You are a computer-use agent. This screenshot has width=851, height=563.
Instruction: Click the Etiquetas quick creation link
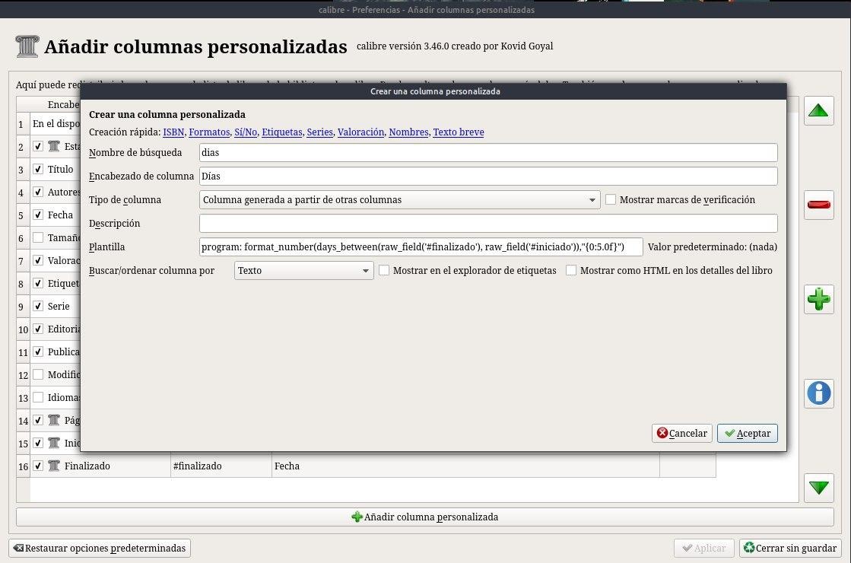(282, 132)
